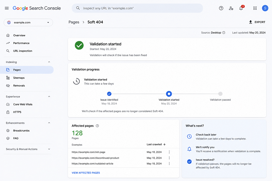Image resolution: width=272 pixels, height=181 pixels.
Task: Click VIEW AFFECTED PAGES link
Action: pyautogui.click(x=86, y=173)
